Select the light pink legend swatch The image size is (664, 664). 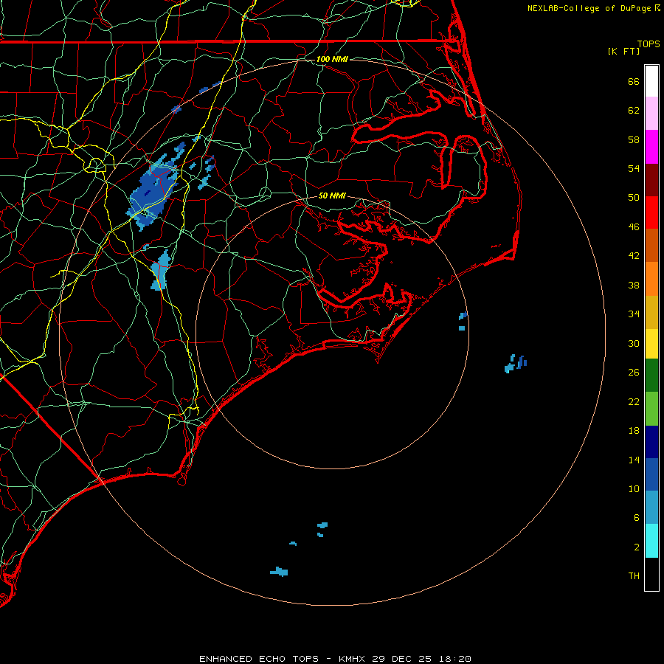(x=651, y=113)
